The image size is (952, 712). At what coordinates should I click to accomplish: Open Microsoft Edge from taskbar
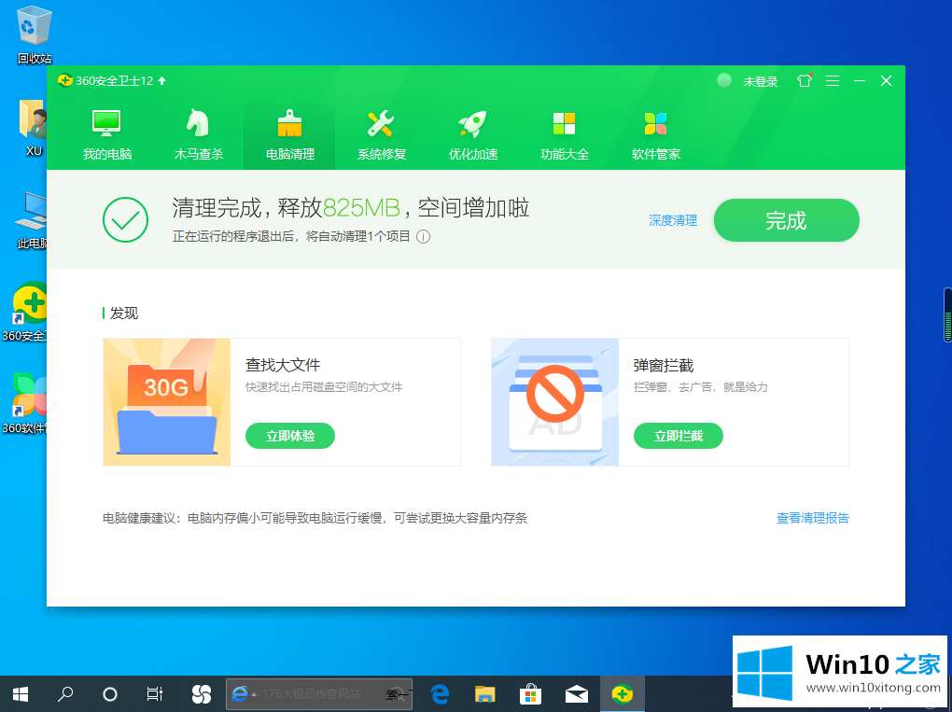click(440, 693)
